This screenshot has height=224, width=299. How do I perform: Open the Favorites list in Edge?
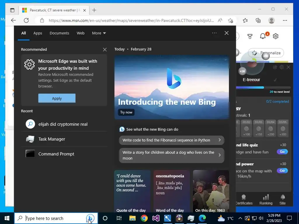pyautogui.click(x=245, y=20)
